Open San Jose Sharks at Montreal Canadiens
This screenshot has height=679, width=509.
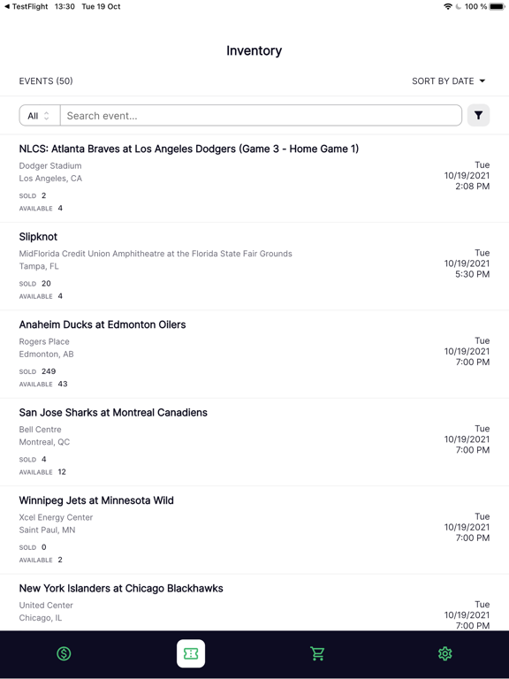tap(254, 442)
